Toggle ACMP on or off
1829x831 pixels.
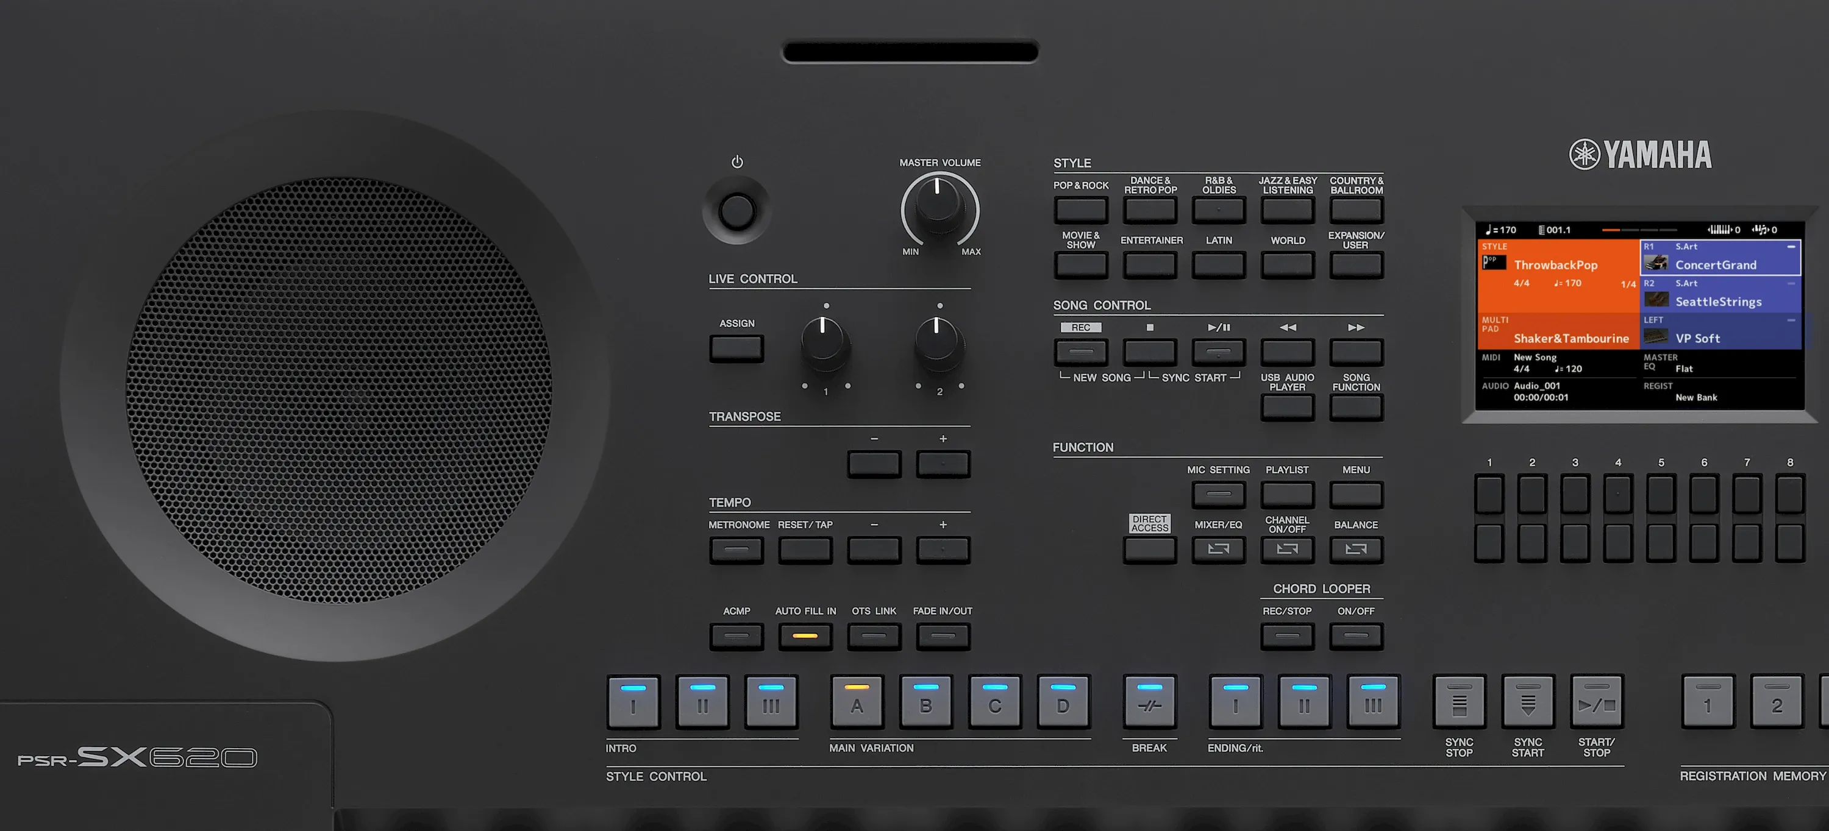[736, 636]
